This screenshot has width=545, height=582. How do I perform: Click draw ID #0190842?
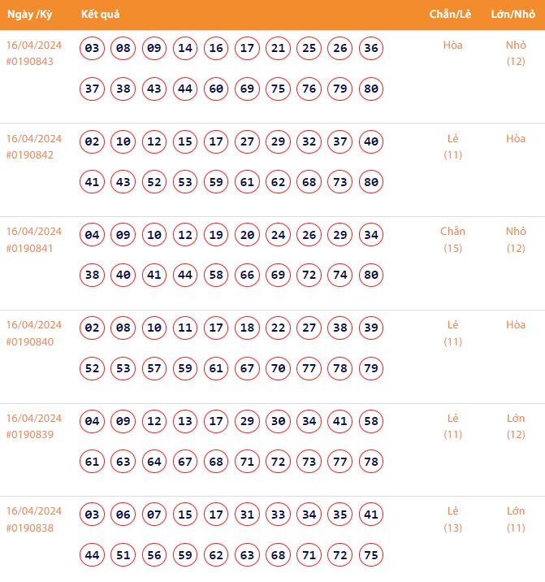[x=29, y=155]
